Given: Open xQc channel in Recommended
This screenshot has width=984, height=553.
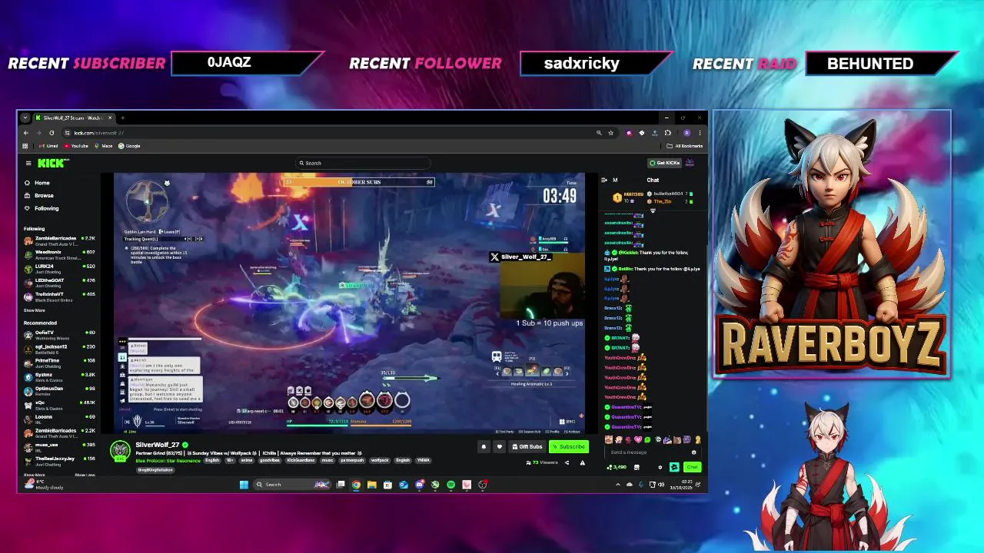Looking at the screenshot, I should coord(60,405).
